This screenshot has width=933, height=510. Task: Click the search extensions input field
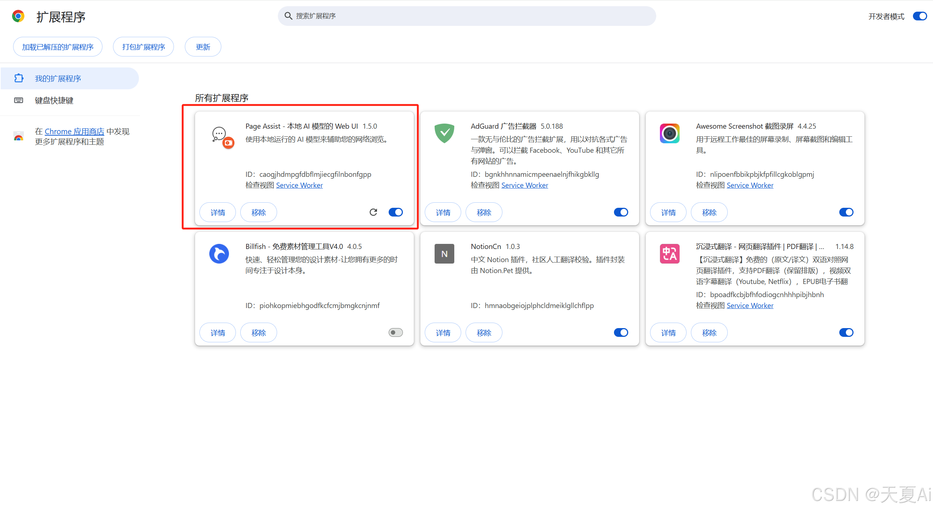(467, 16)
